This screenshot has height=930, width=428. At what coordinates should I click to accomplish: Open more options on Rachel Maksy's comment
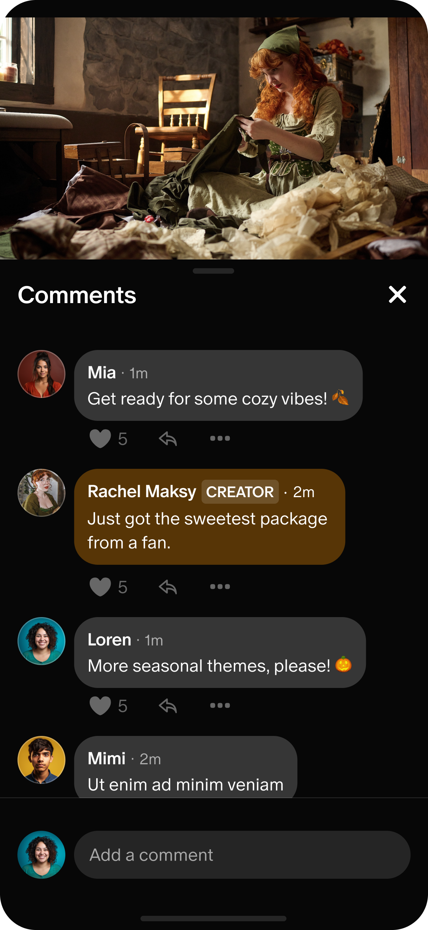point(220,587)
